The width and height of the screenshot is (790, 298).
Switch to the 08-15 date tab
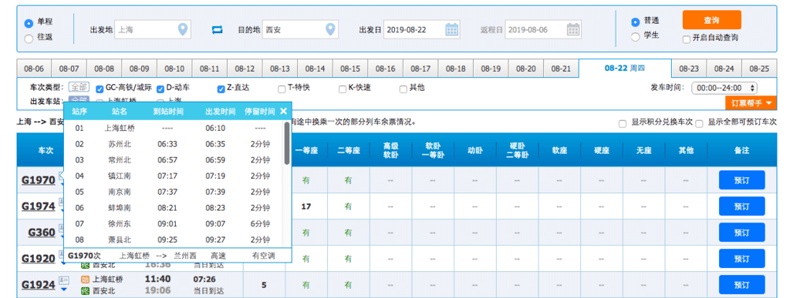pyautogui.click(x=349, y=69)
